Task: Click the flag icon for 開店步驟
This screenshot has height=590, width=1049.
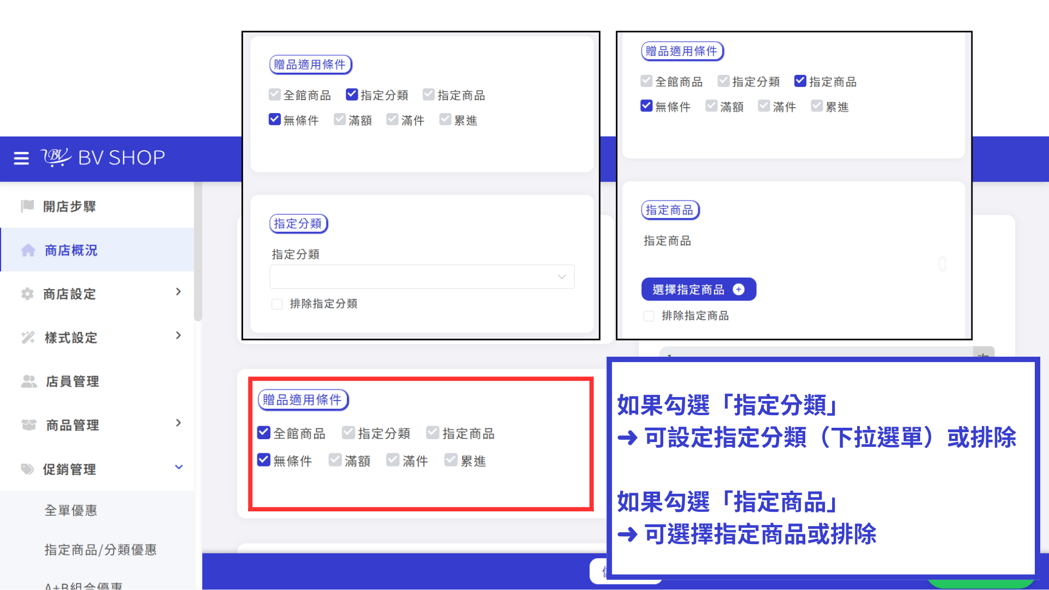Action: [27, 206]
